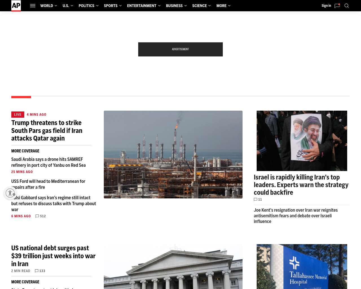Open US national debt surges headline
The height and width of the screenshot is (289, 361).
click(x=53, y=256)
